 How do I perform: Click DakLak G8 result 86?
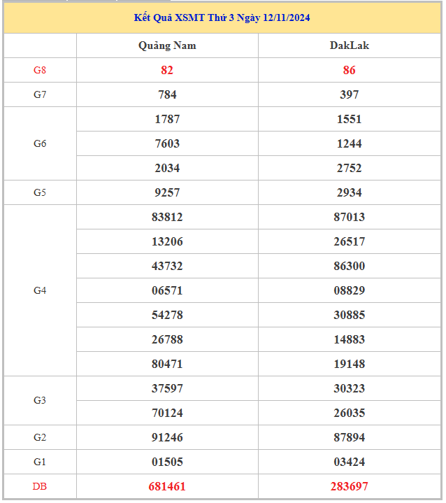[349, 70]
